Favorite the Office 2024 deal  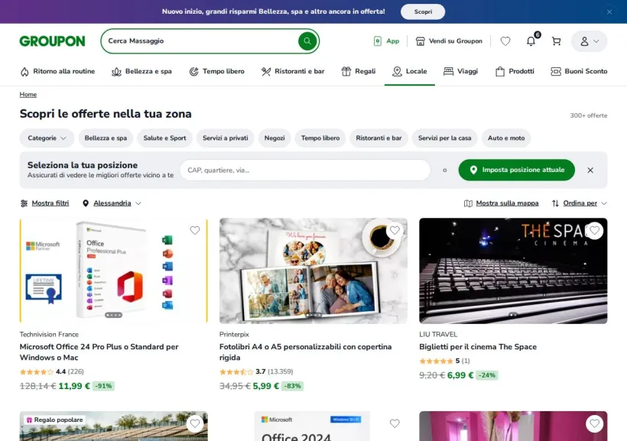click(x=395, y=423)
